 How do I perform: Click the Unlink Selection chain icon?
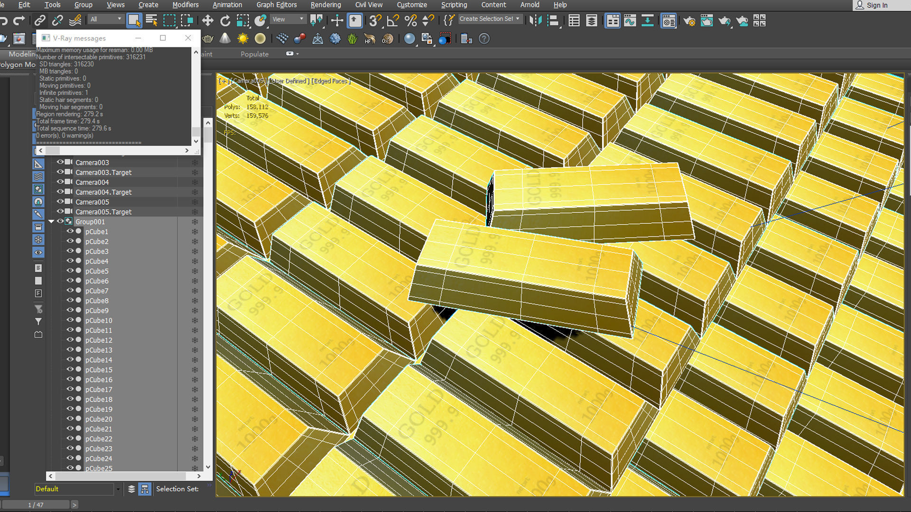57,20
